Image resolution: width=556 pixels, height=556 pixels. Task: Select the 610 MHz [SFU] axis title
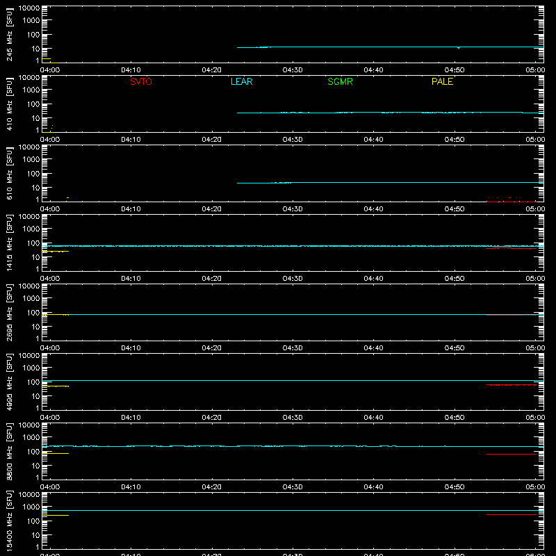(x=9, y=173)
